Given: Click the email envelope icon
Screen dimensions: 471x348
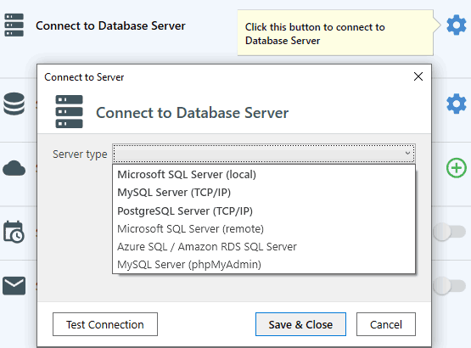Looking at the screenshot, I should [x=14, y=285].
